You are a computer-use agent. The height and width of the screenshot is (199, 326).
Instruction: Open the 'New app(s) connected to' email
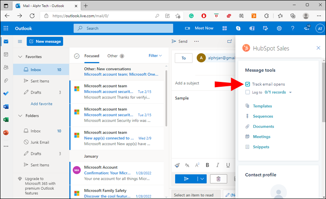[117, 138]
